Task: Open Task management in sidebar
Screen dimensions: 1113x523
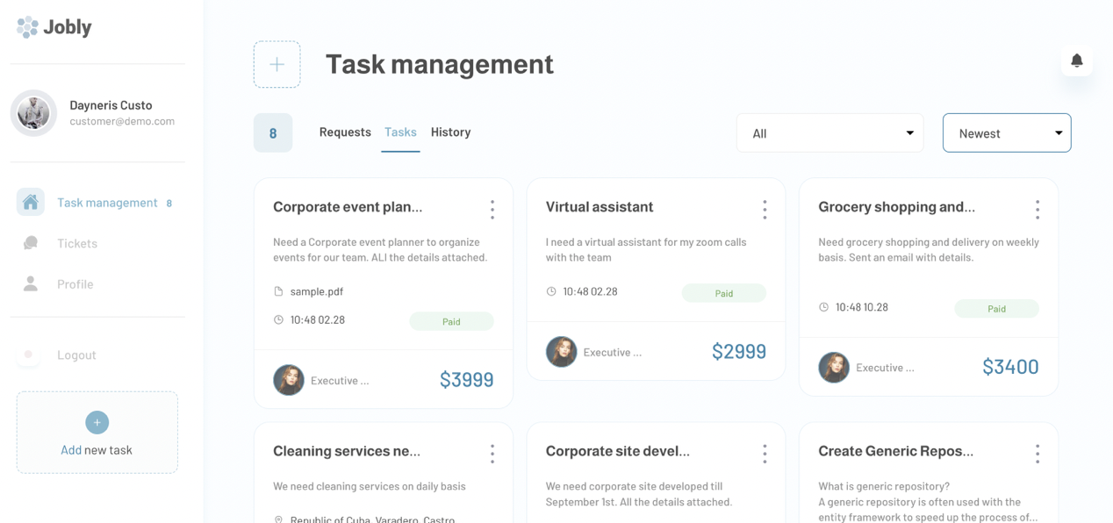Action: (107, 203)
